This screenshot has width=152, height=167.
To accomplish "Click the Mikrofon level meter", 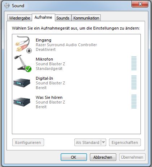I will [x=134, y=63].
